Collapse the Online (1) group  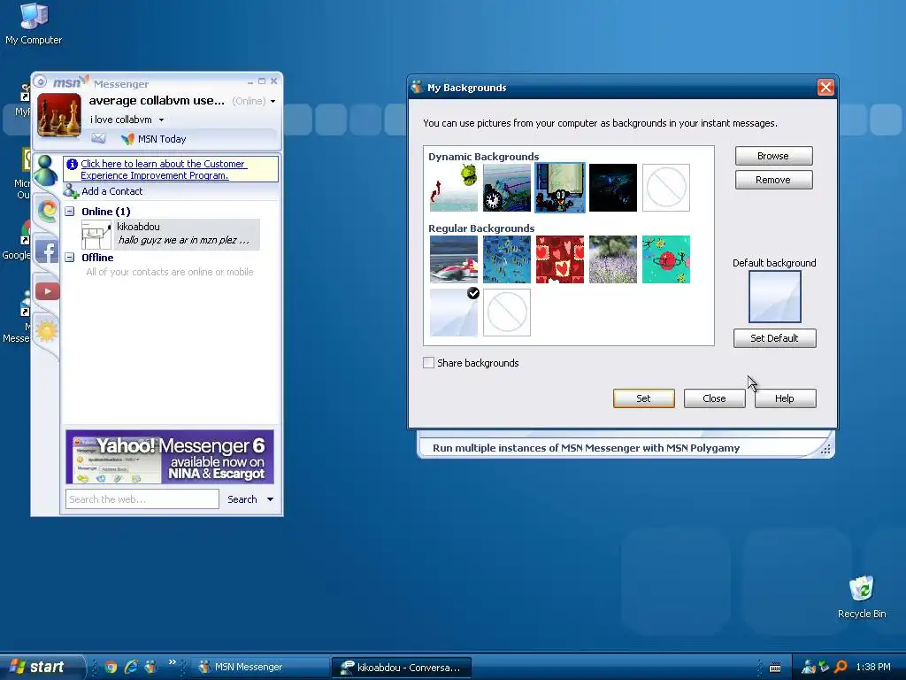click(69, 212)
